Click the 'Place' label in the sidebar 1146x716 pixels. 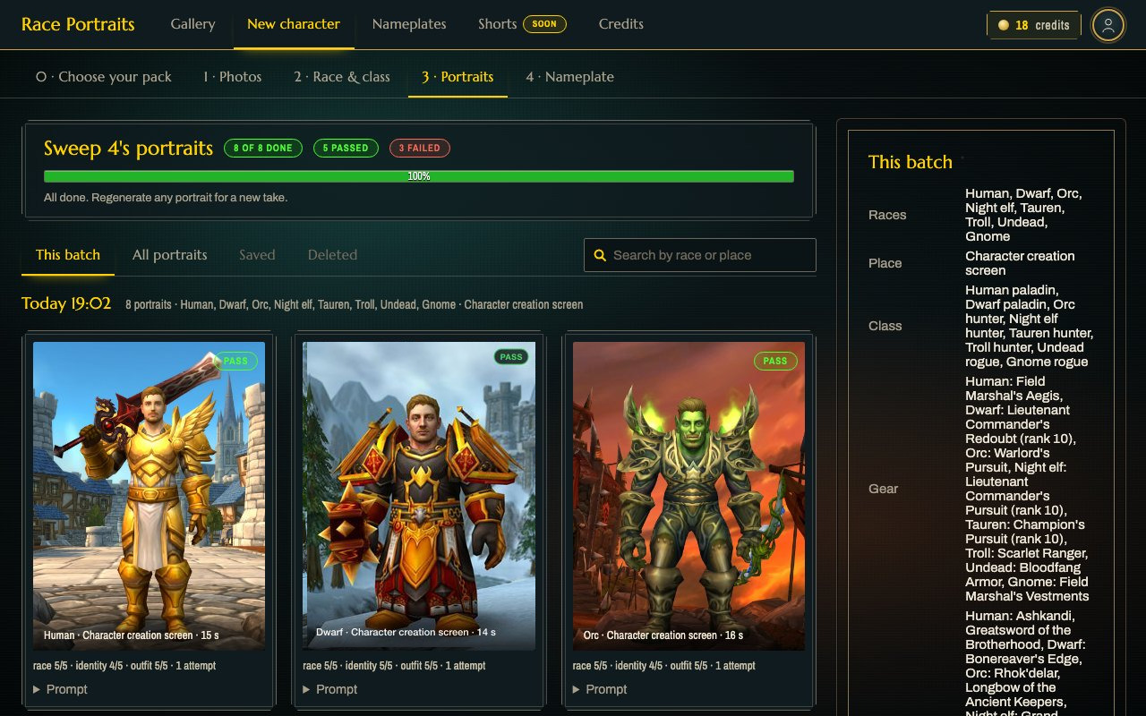tap(885, 263)
